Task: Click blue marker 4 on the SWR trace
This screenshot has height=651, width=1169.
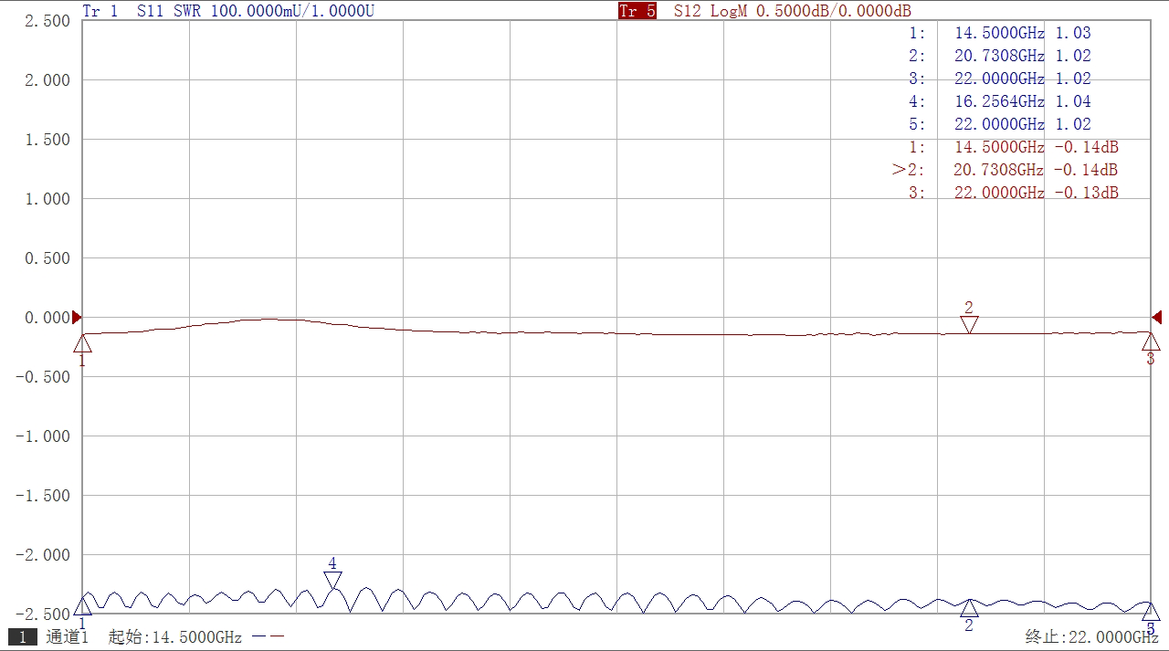Action: click(332, 580)
